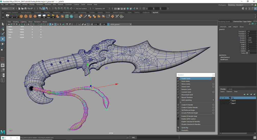The height and width of the screenshot is (140, 257).
Task: Switch to the Poly Modeling shelf tab
Action: click(x=26, y=12)
